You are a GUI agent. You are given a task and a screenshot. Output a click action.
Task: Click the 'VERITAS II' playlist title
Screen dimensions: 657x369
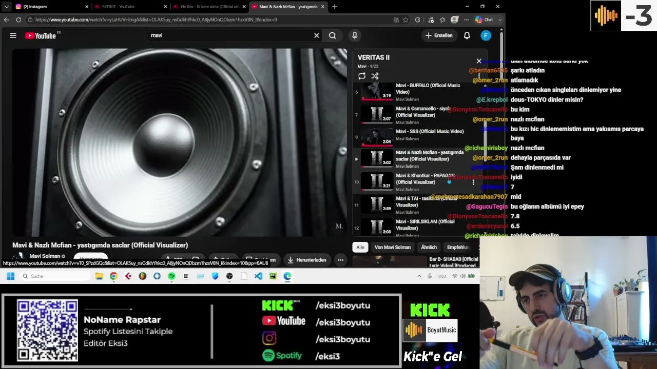click(x=374, y=57)
